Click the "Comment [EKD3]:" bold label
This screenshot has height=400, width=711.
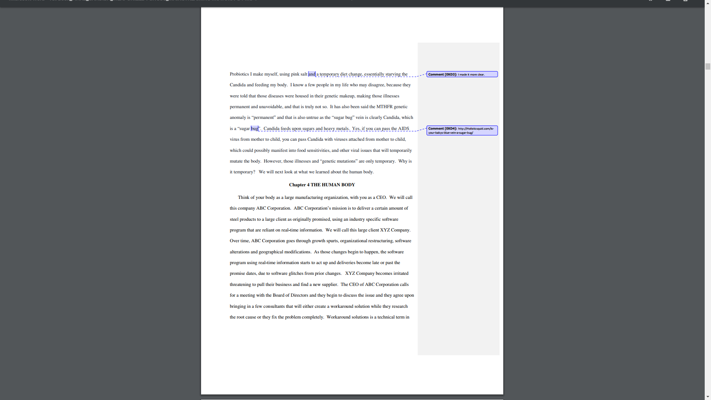click(443, 74)
